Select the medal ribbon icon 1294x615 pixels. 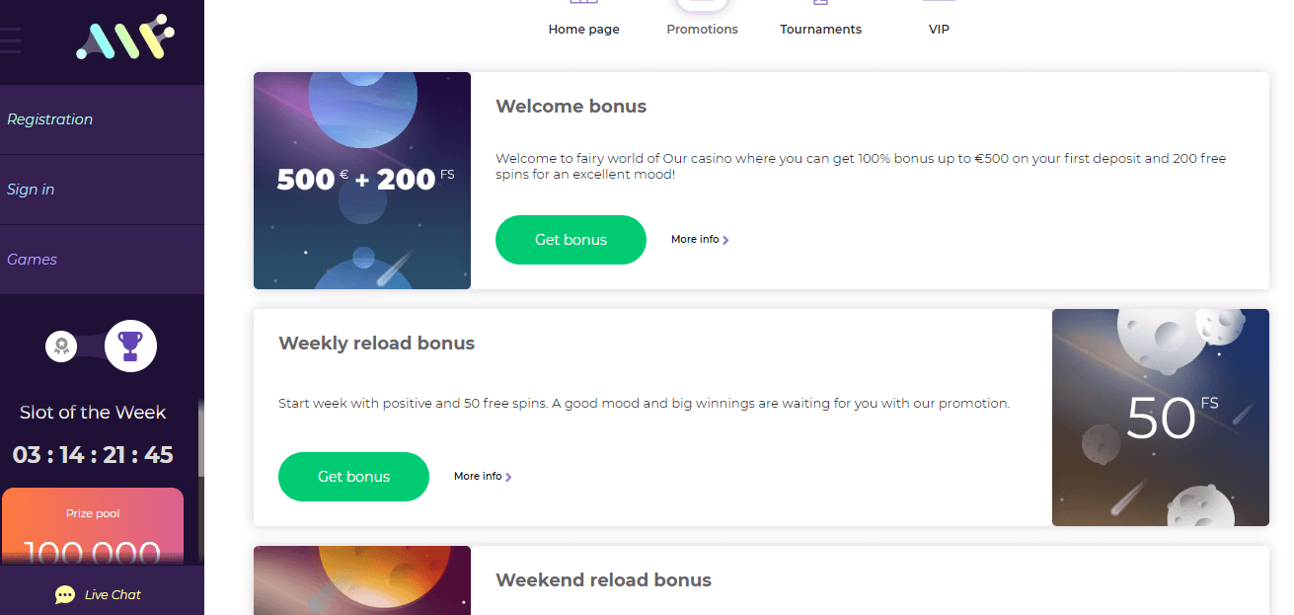(x=61, y=346)
